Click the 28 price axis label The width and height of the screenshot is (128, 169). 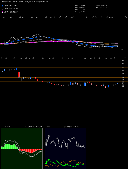(123, 68)
